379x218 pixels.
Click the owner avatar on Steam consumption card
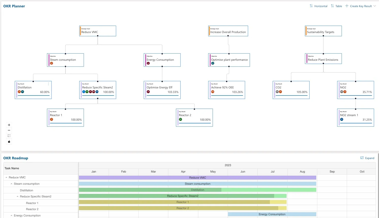click(x=52, y=63)
